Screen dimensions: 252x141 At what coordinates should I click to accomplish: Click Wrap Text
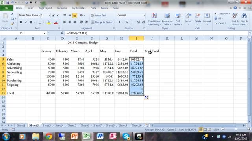[x=99, y=16]
